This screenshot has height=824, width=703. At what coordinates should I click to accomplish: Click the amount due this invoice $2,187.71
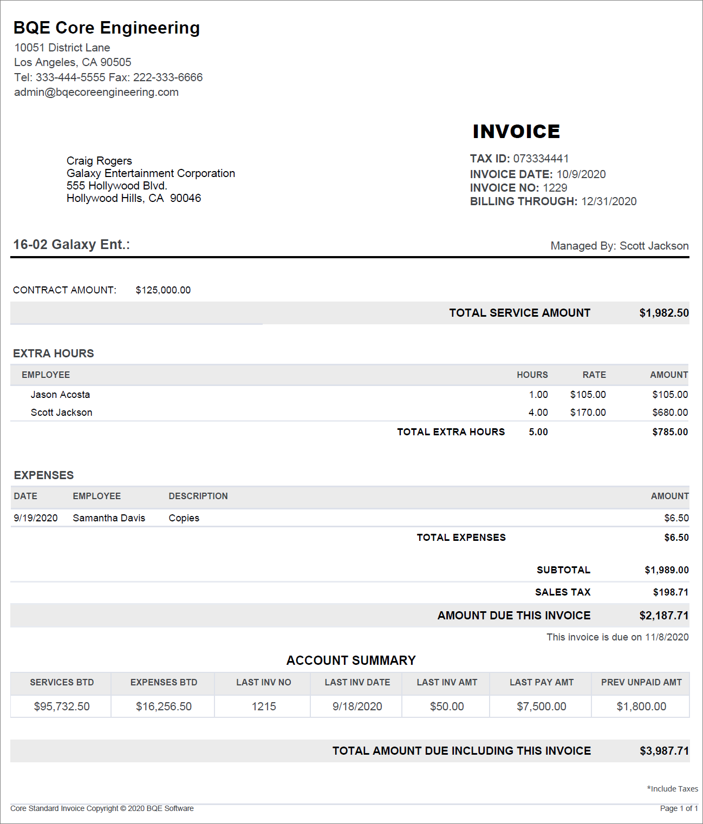(x=663, y=616)
